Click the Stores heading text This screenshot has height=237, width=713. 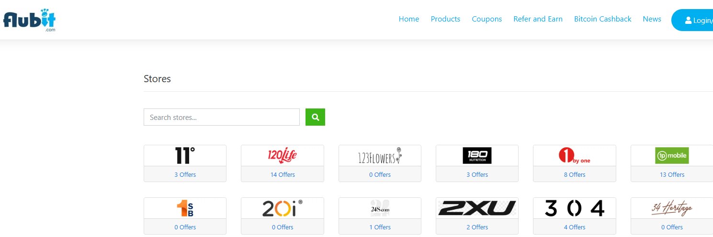[157, 79]
